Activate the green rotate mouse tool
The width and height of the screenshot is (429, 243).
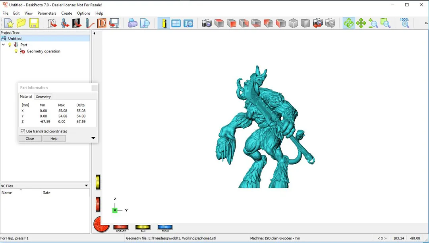349,23
